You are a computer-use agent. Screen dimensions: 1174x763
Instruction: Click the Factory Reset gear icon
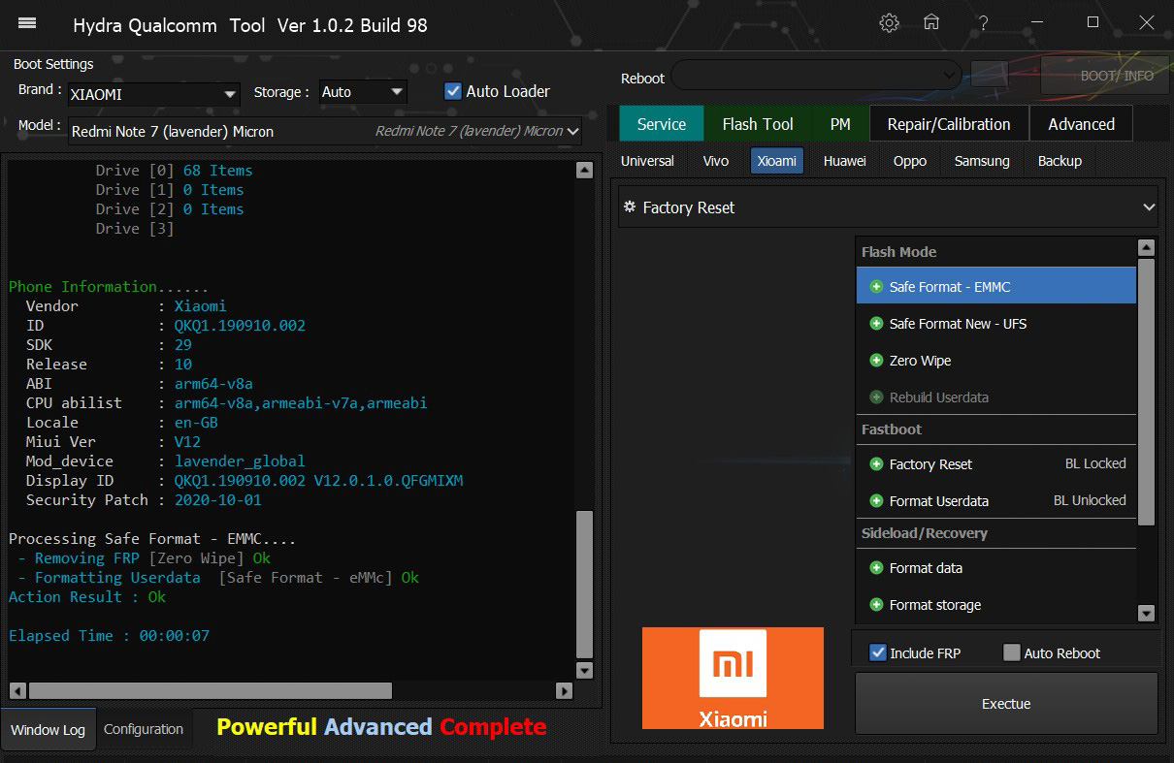click(x=630, y=207)
